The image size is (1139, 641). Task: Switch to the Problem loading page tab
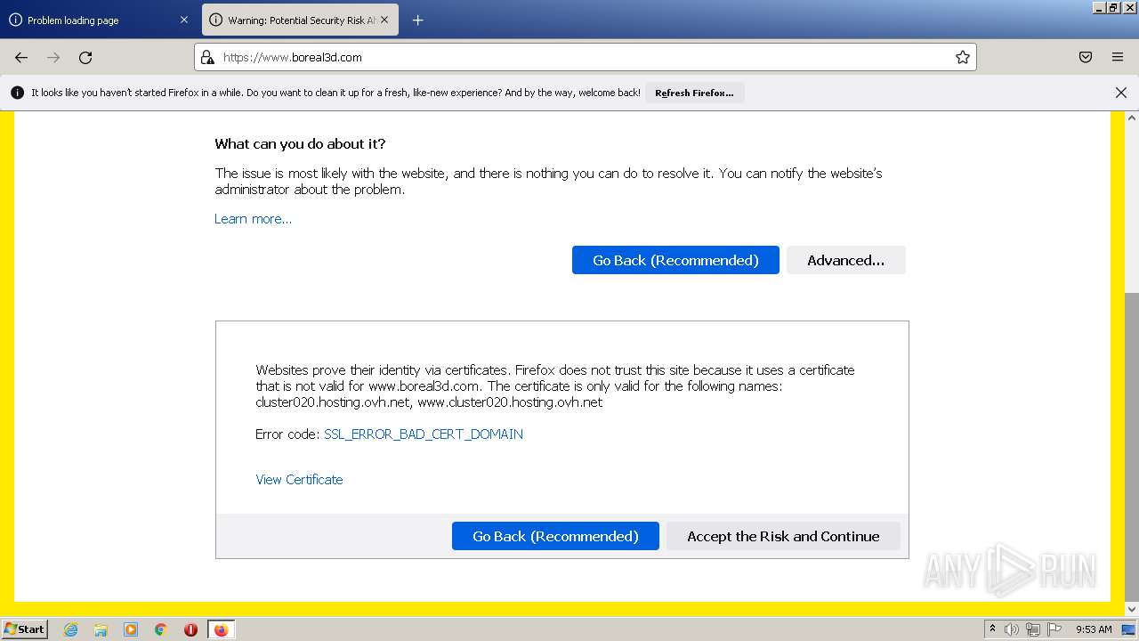[100, 20]
